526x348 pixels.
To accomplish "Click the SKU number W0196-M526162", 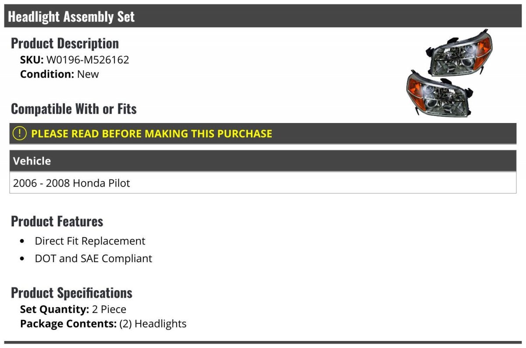I will tap(88, 60).
